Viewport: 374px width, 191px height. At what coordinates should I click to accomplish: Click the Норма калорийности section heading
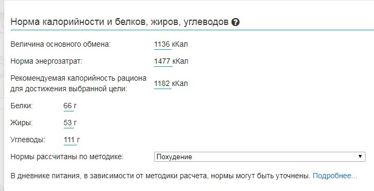point(120,22)
